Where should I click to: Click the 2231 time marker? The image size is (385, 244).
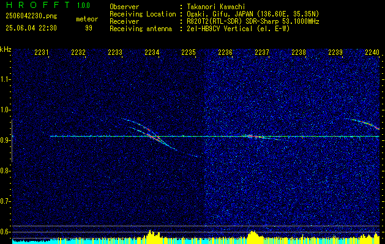click(41, 52)
